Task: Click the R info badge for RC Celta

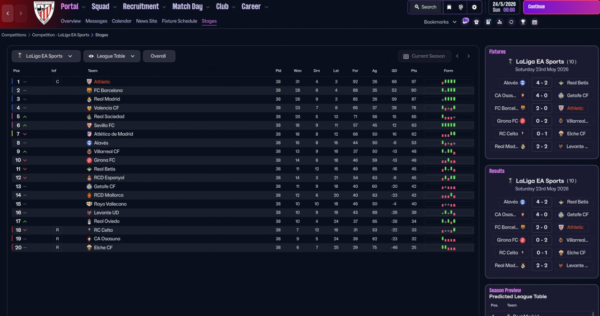Action: (57, 230)
